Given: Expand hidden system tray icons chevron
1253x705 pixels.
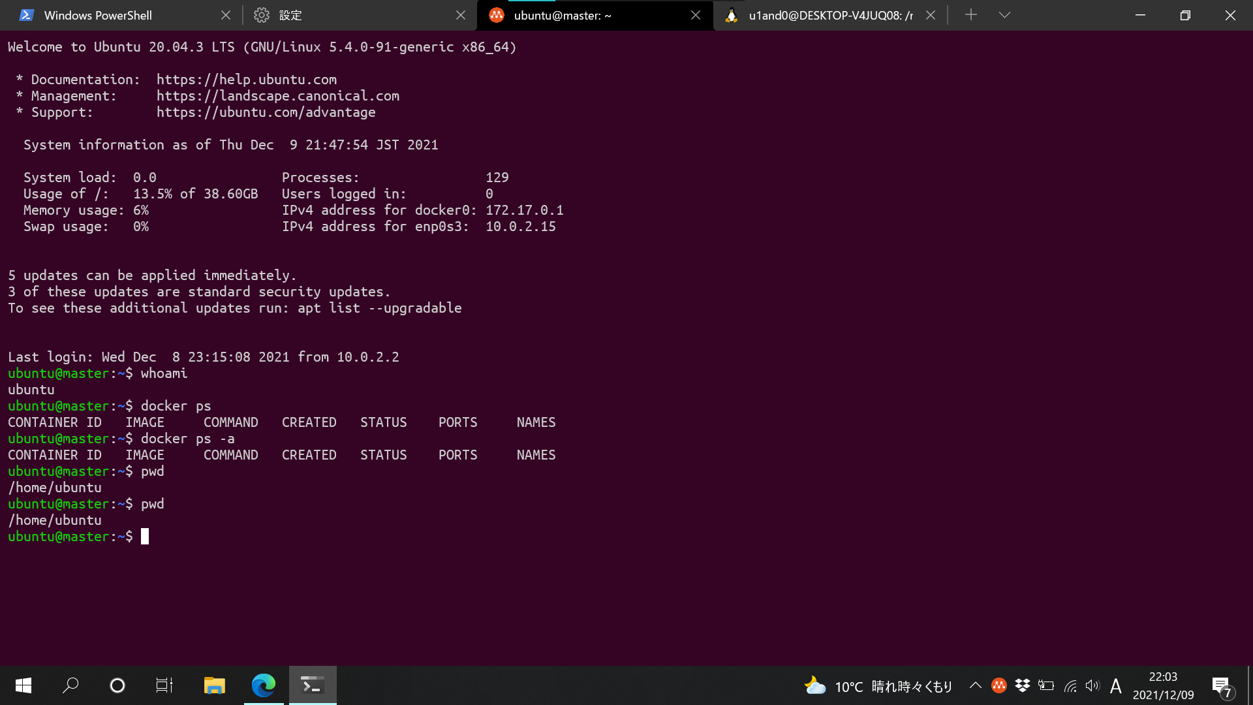Looking at the screenshot, I should (x=975, y=685).
